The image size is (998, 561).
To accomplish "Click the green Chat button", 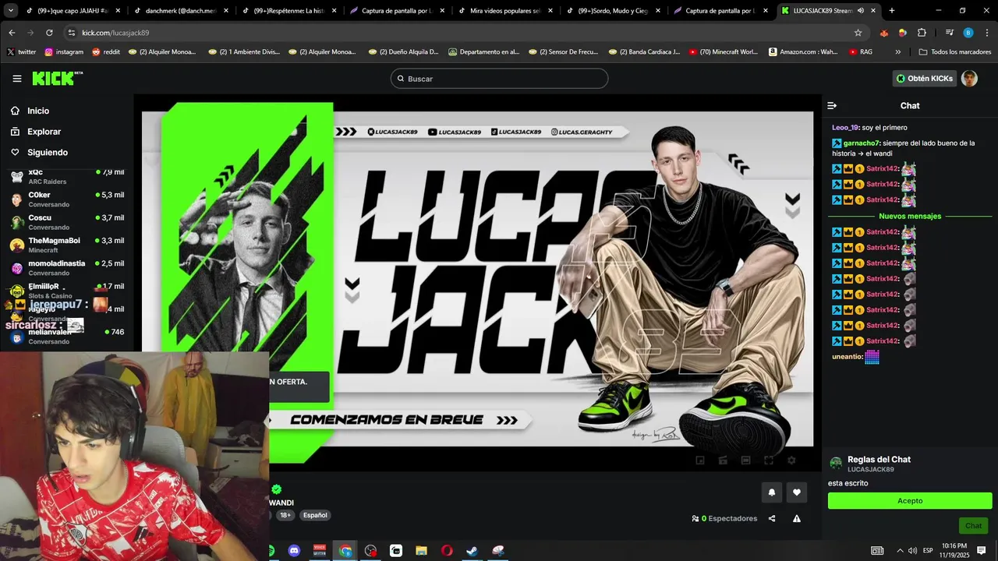I will click(x=974, y=525).
